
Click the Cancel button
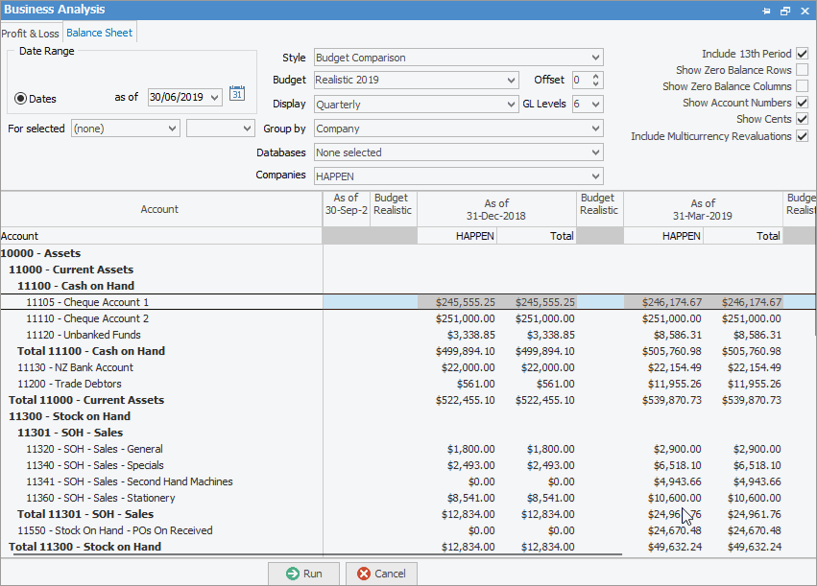pos(381,574)
